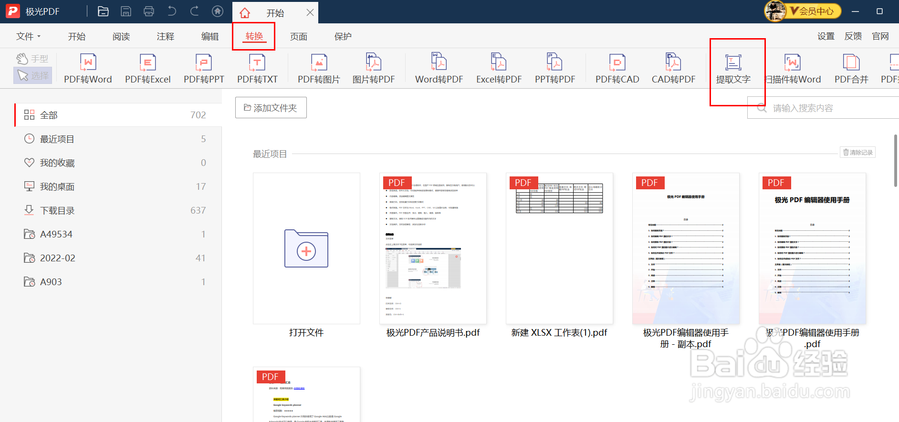Select 最近项目 in sidebar
Image resolution: width=899 pixels, height=422 pixels.
pyautogui.click(x=118, y=139)
